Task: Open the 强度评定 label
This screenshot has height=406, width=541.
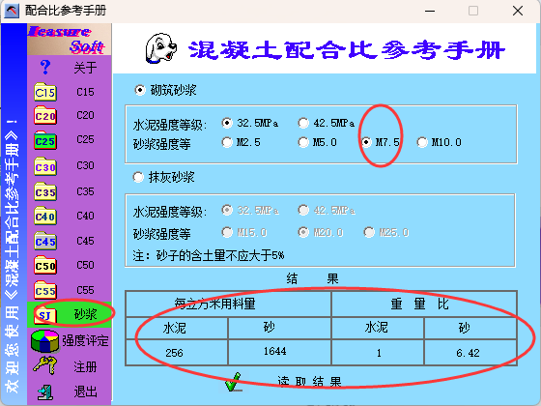Action: (85, 340)
